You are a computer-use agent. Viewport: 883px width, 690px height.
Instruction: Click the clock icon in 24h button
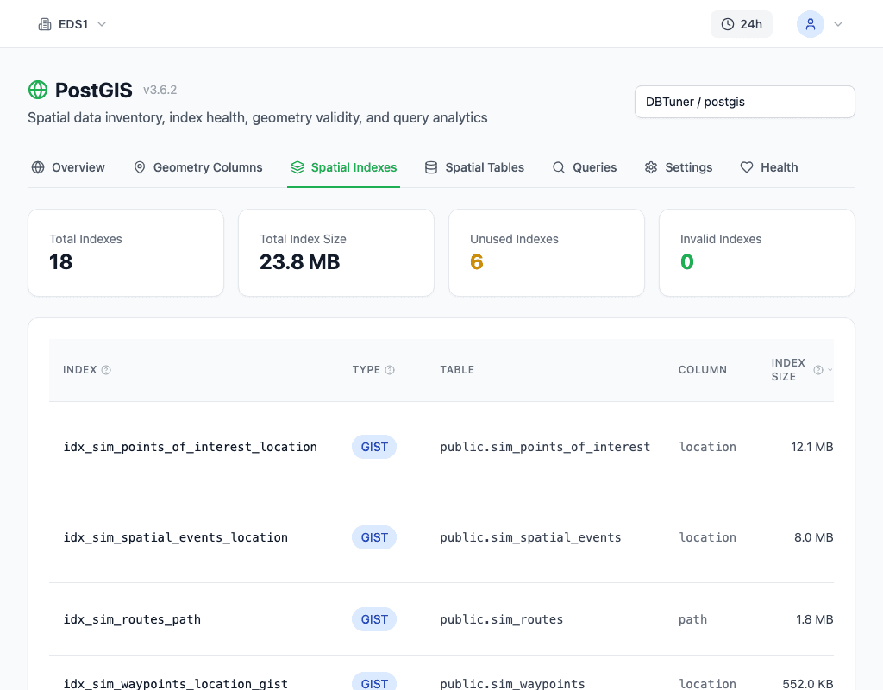(728, 24)
